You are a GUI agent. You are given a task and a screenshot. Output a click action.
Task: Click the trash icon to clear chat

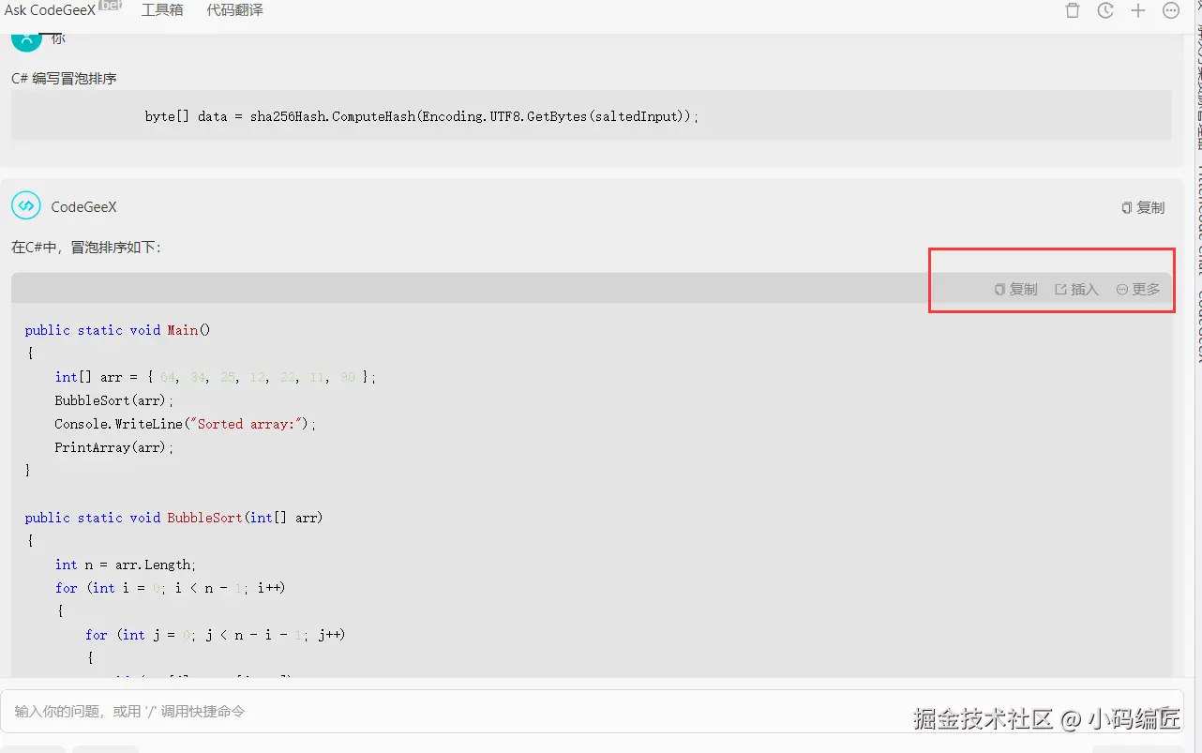click(x=1073, y=10)
